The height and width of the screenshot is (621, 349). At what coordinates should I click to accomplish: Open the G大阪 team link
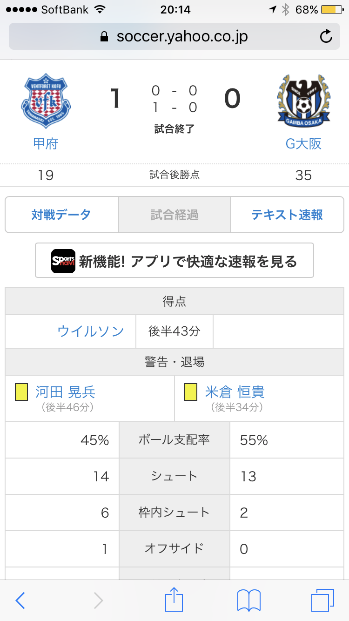point(303,143)
